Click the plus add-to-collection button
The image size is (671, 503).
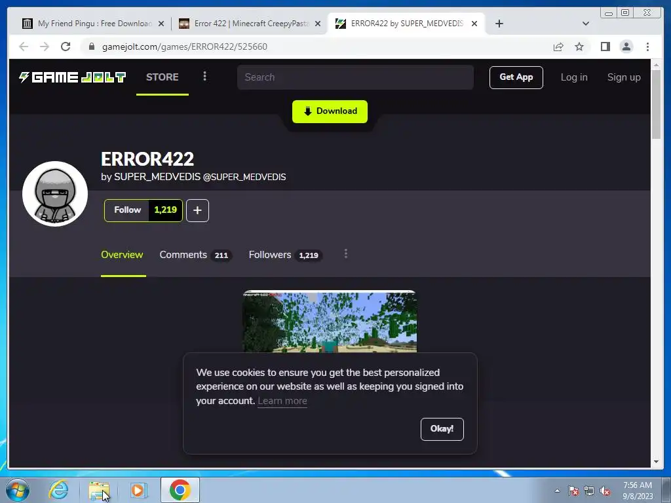coord(197,210)
